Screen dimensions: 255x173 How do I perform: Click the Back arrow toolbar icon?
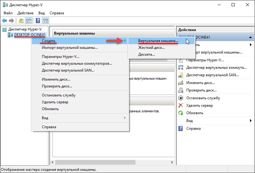tap(4, 21)
